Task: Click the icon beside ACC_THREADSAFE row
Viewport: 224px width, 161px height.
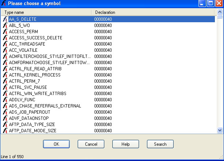Action: [5, 44]
